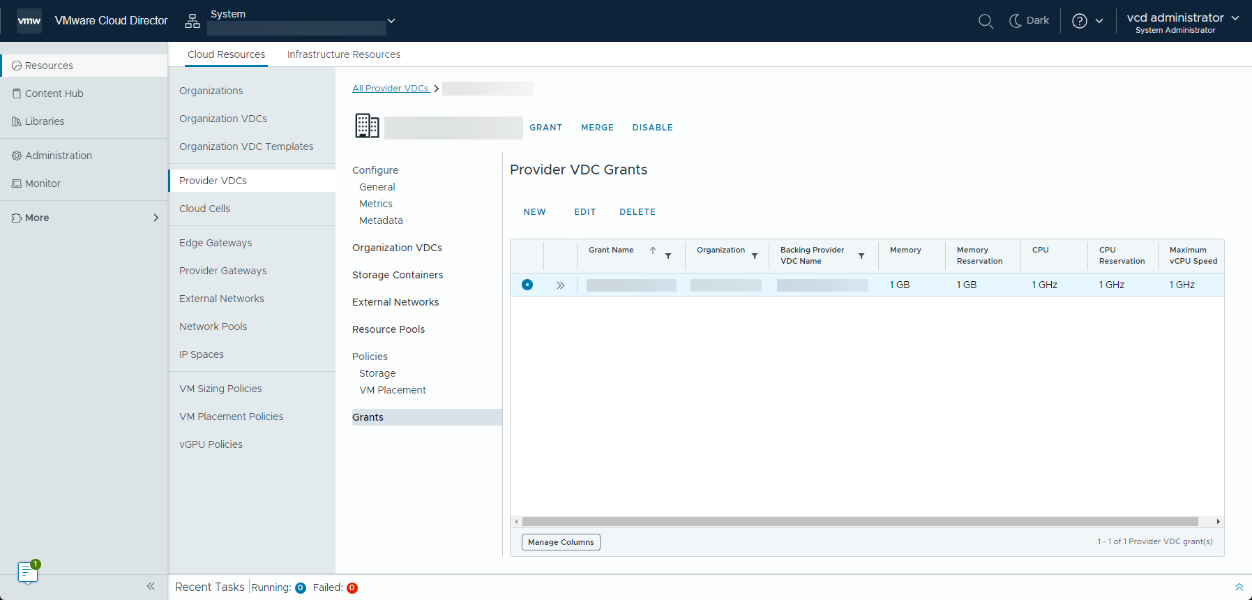Click the vmw logo icon
The image size is (1252, 600).
(x=29, y=21)
